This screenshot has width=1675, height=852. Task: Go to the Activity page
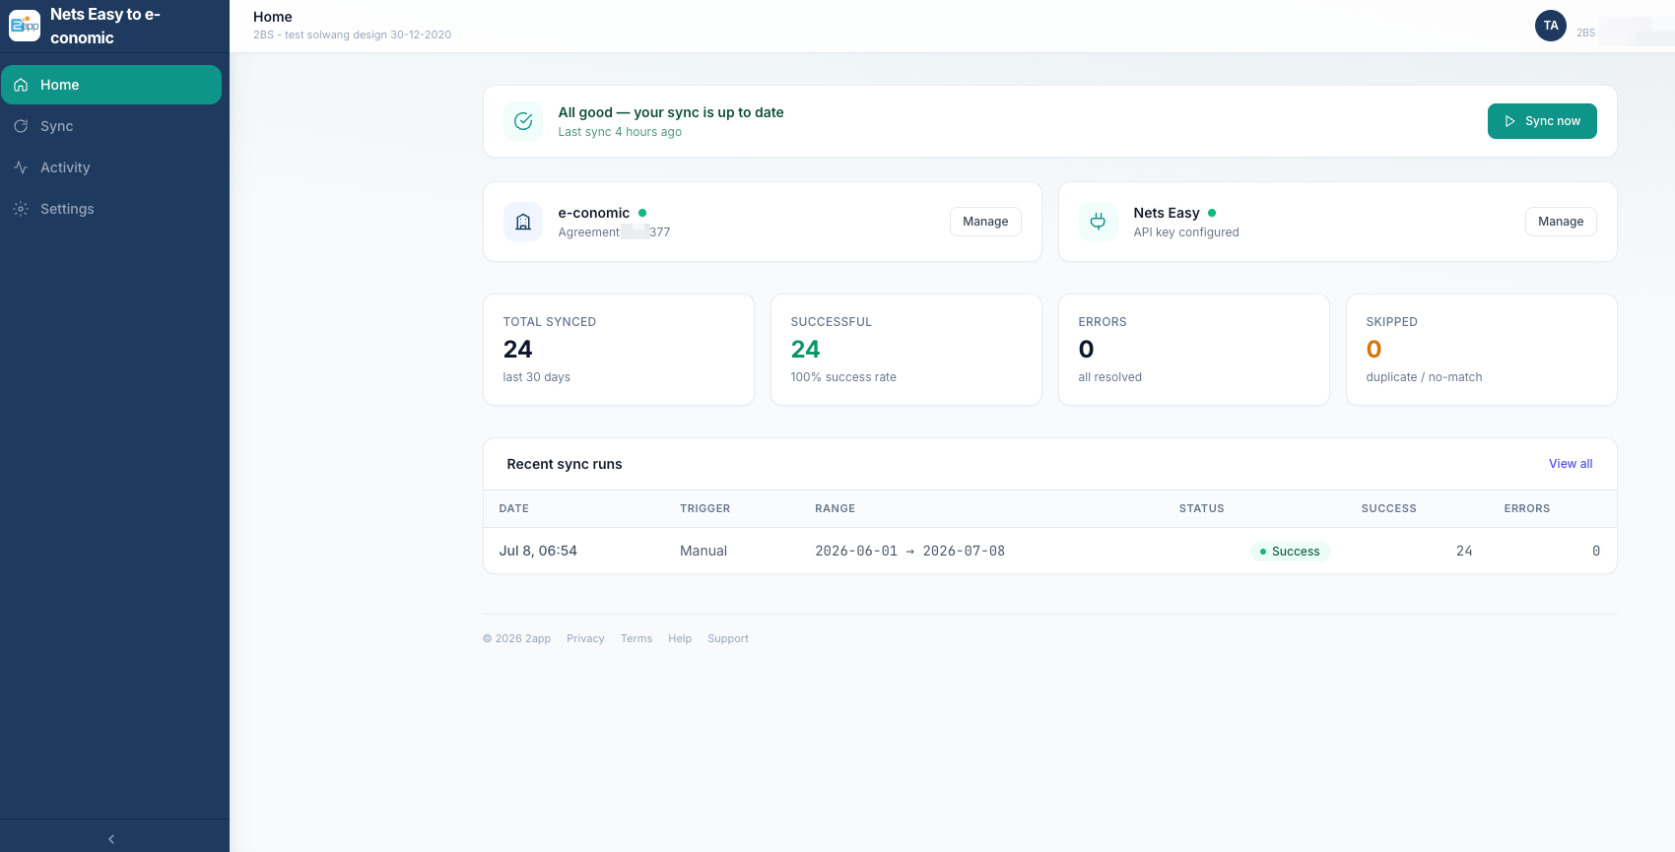point(111,167)
